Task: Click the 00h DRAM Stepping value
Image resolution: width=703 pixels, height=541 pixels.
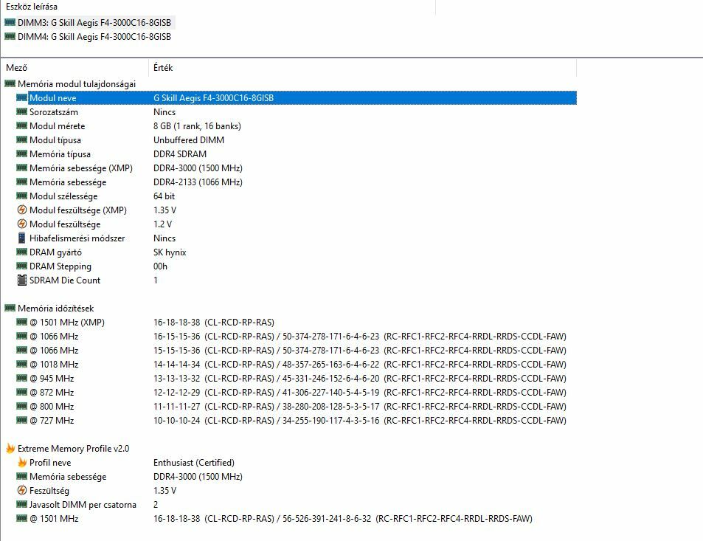Action: [160, 266]
